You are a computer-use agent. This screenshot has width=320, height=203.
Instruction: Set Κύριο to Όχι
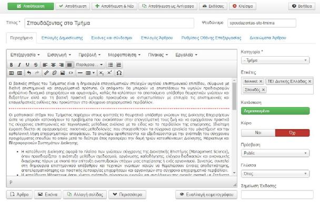tap(292, 133)
